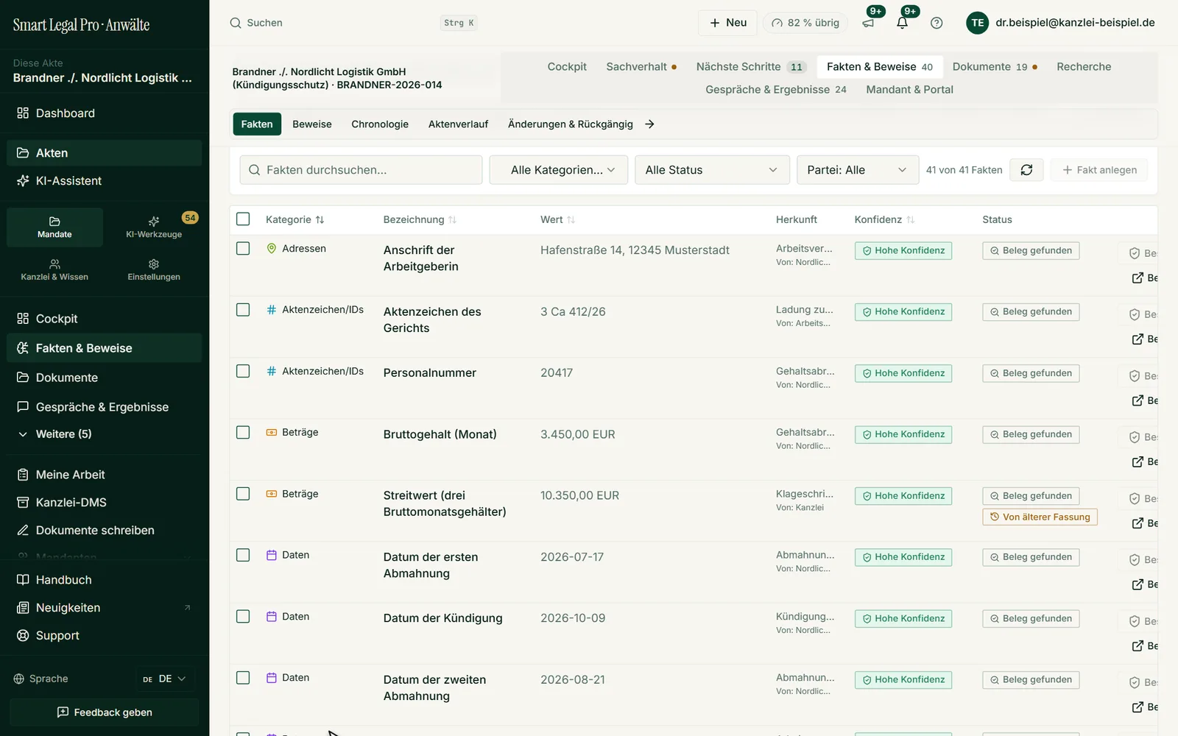Click the TE user avatar
This screenshot has height=736, width=1178.
[x=977, y=23]
